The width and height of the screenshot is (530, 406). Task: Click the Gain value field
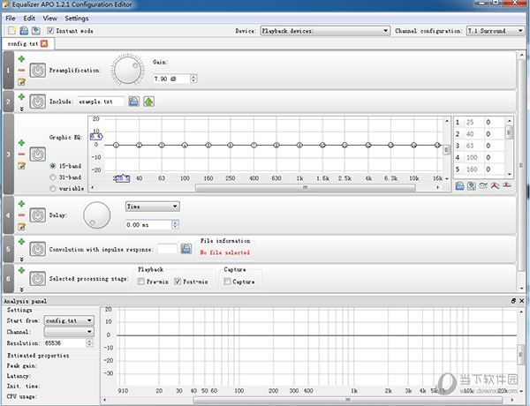(171, 79)
